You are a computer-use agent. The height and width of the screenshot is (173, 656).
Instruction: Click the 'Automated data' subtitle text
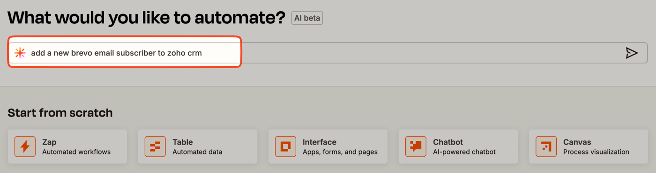pos(197,152)
